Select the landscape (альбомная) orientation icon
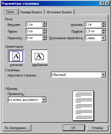Image resolution: width=111 pixels, height=134 pixels. (x=39, y=56)
